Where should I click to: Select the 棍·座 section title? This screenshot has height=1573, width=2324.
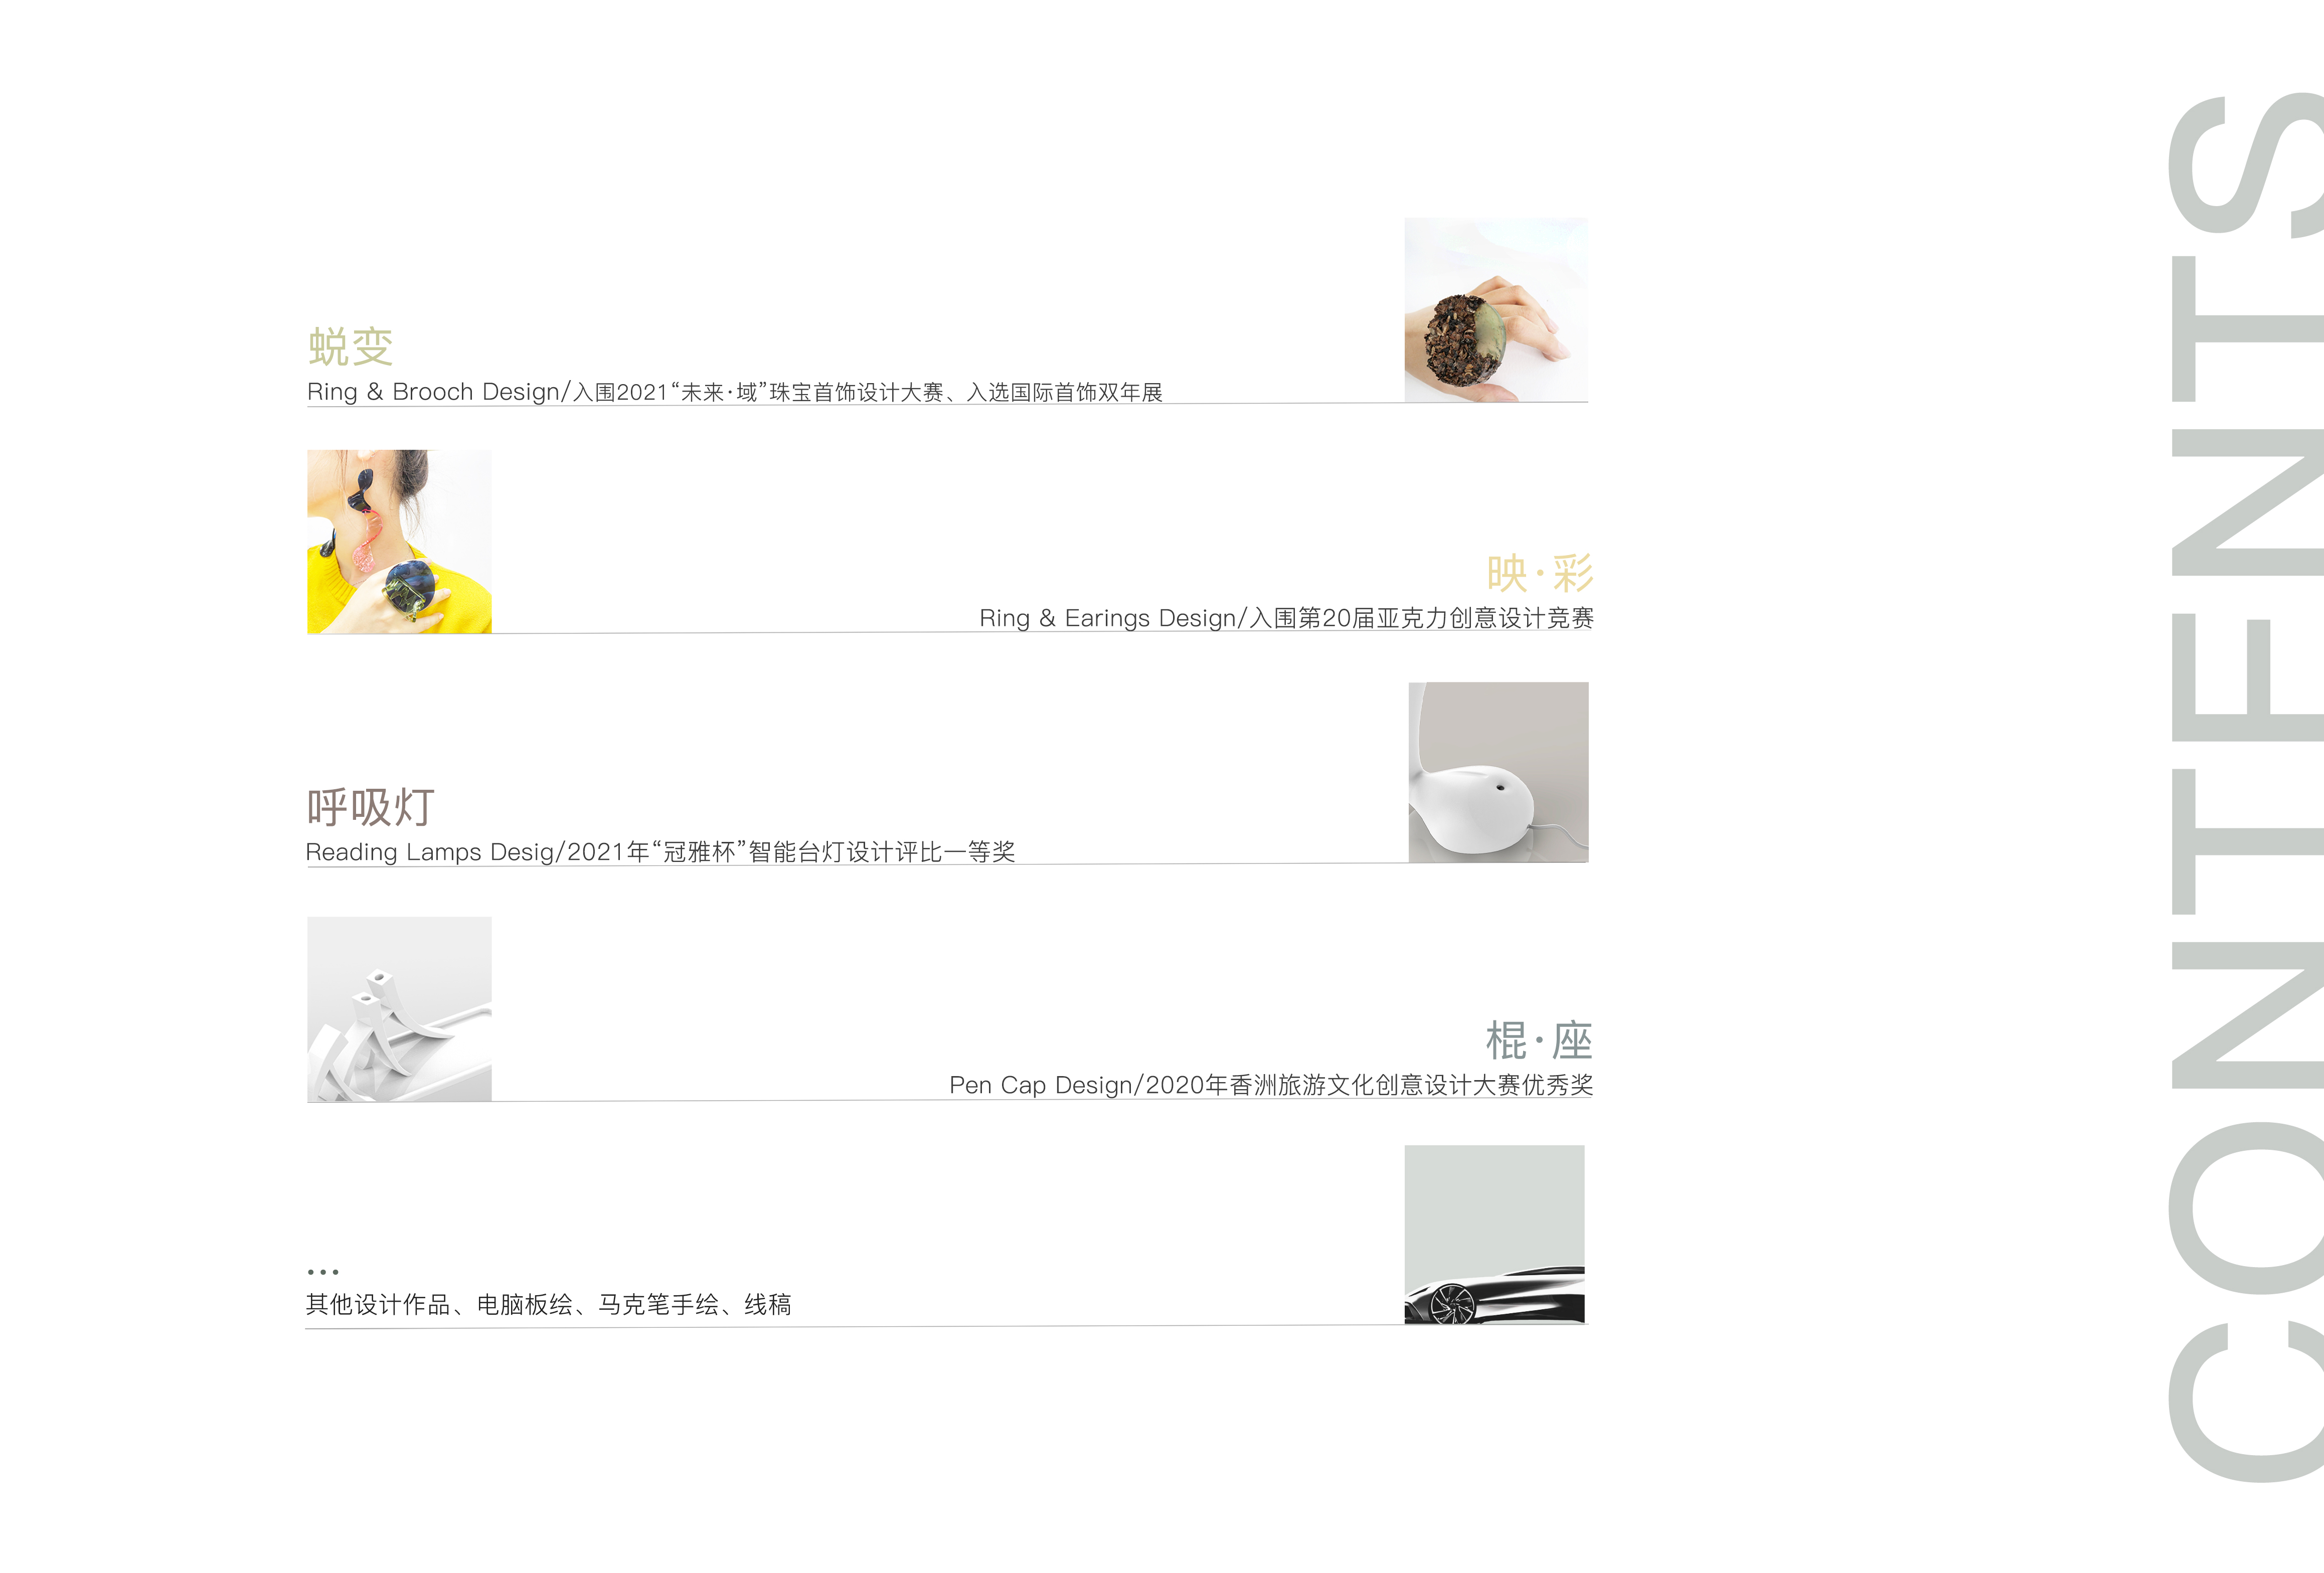point(1539,1041)
